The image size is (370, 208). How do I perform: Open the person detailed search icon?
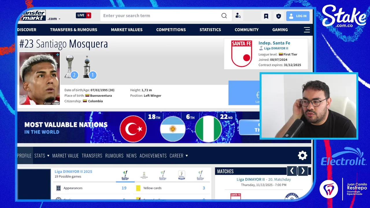[x=238, y=16]
